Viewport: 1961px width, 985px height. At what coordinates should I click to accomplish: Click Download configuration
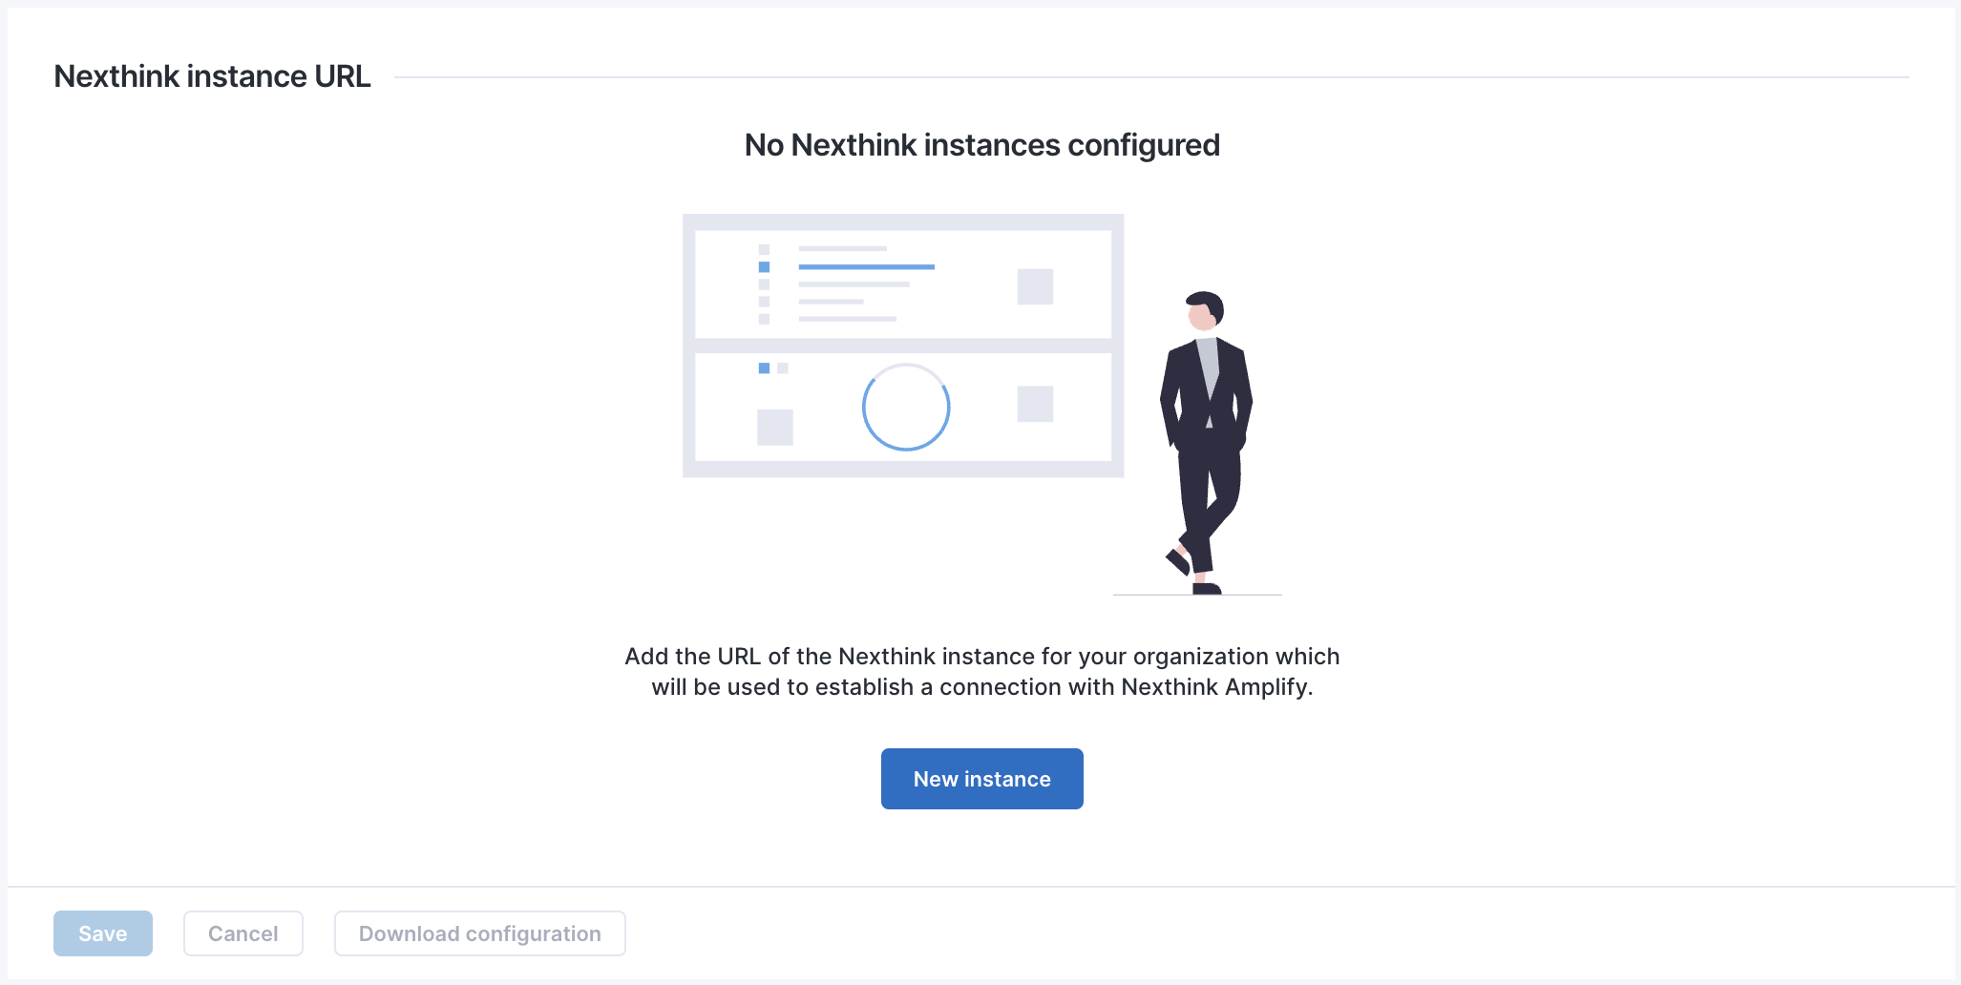[x=479, y=933]
